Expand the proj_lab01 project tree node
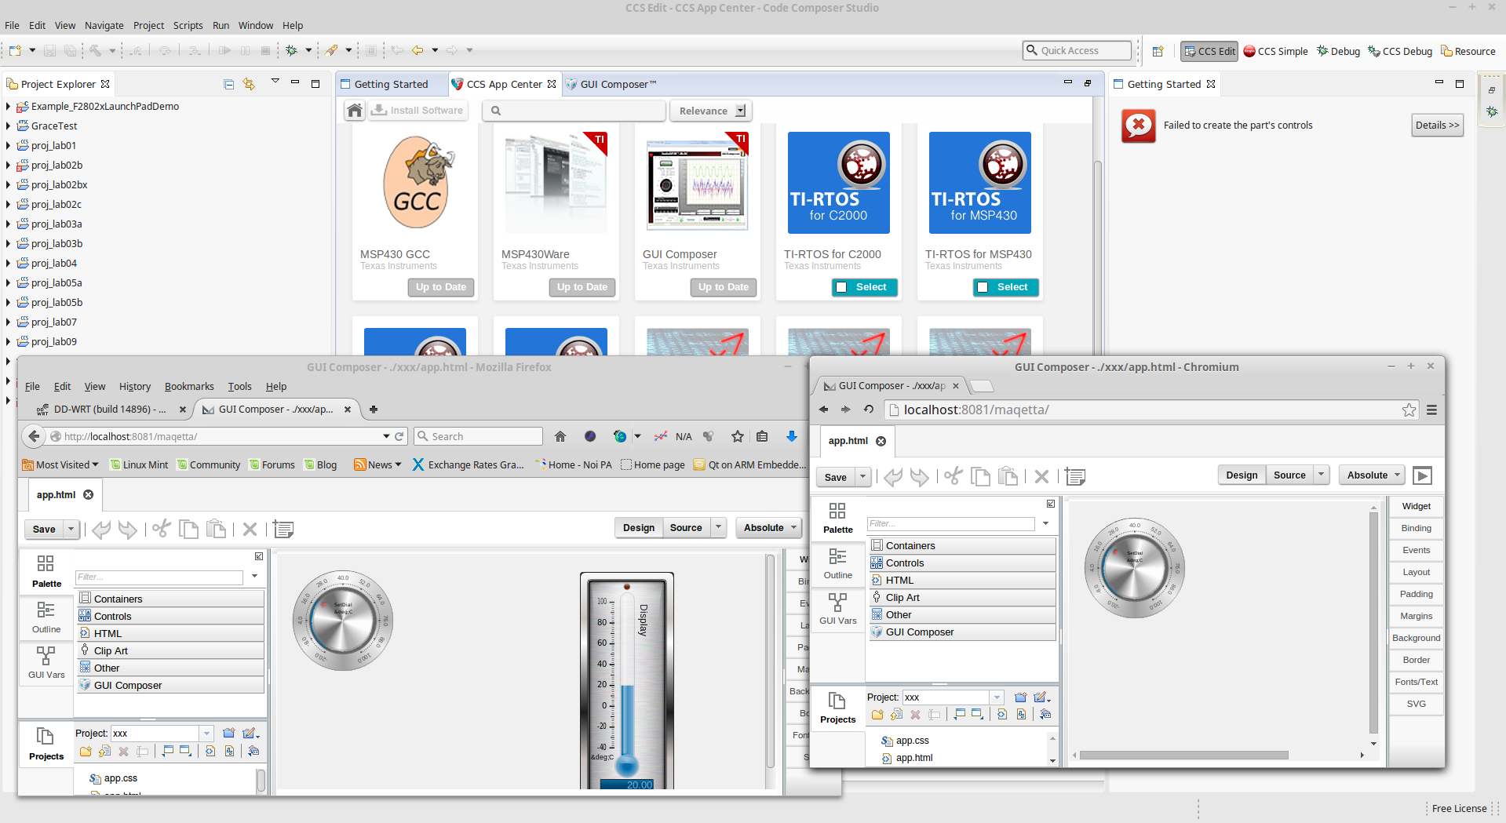The width and height of the screenshot is (1506, 823). pyautogui.click(x=8, y=145)
